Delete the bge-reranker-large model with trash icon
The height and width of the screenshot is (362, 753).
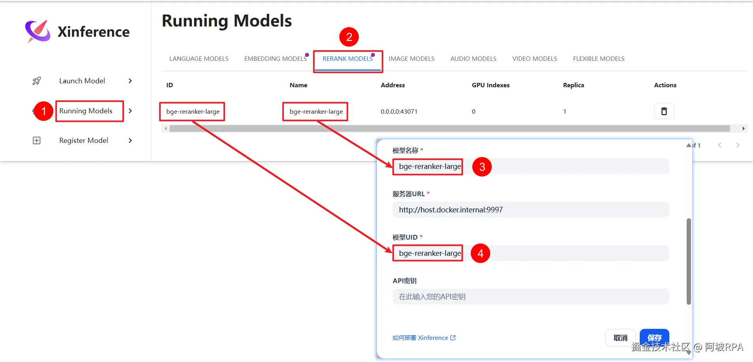(664, 111)
